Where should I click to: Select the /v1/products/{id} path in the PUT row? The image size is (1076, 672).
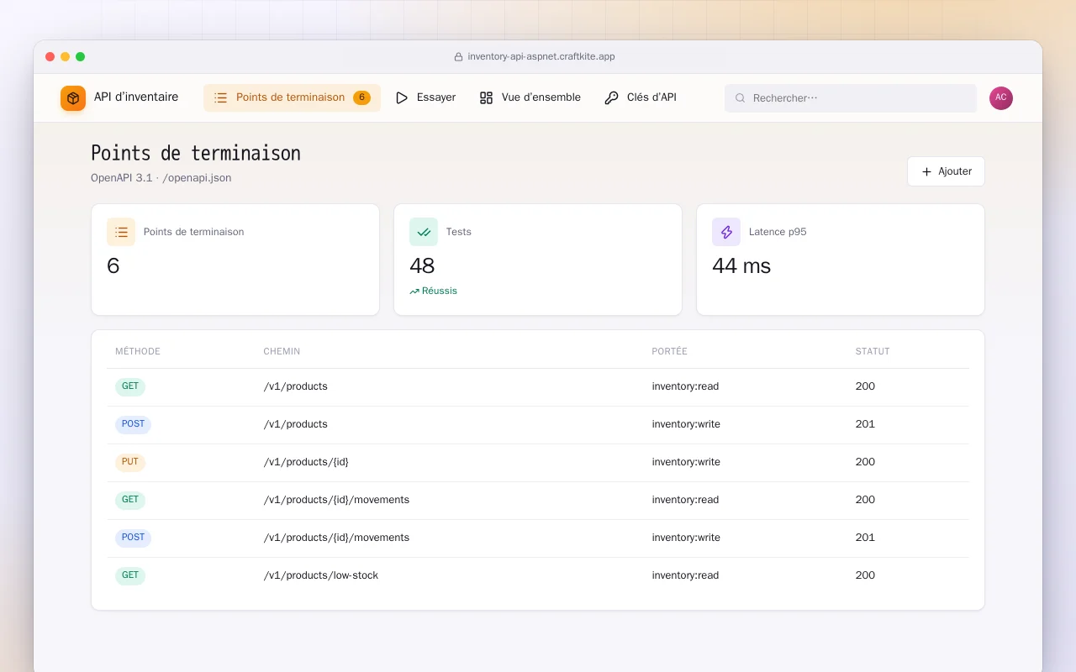point(306,462)
